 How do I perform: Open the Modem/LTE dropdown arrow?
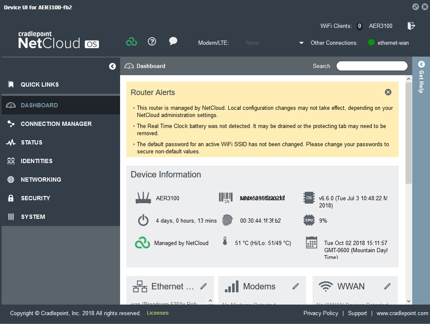(301, 43)
